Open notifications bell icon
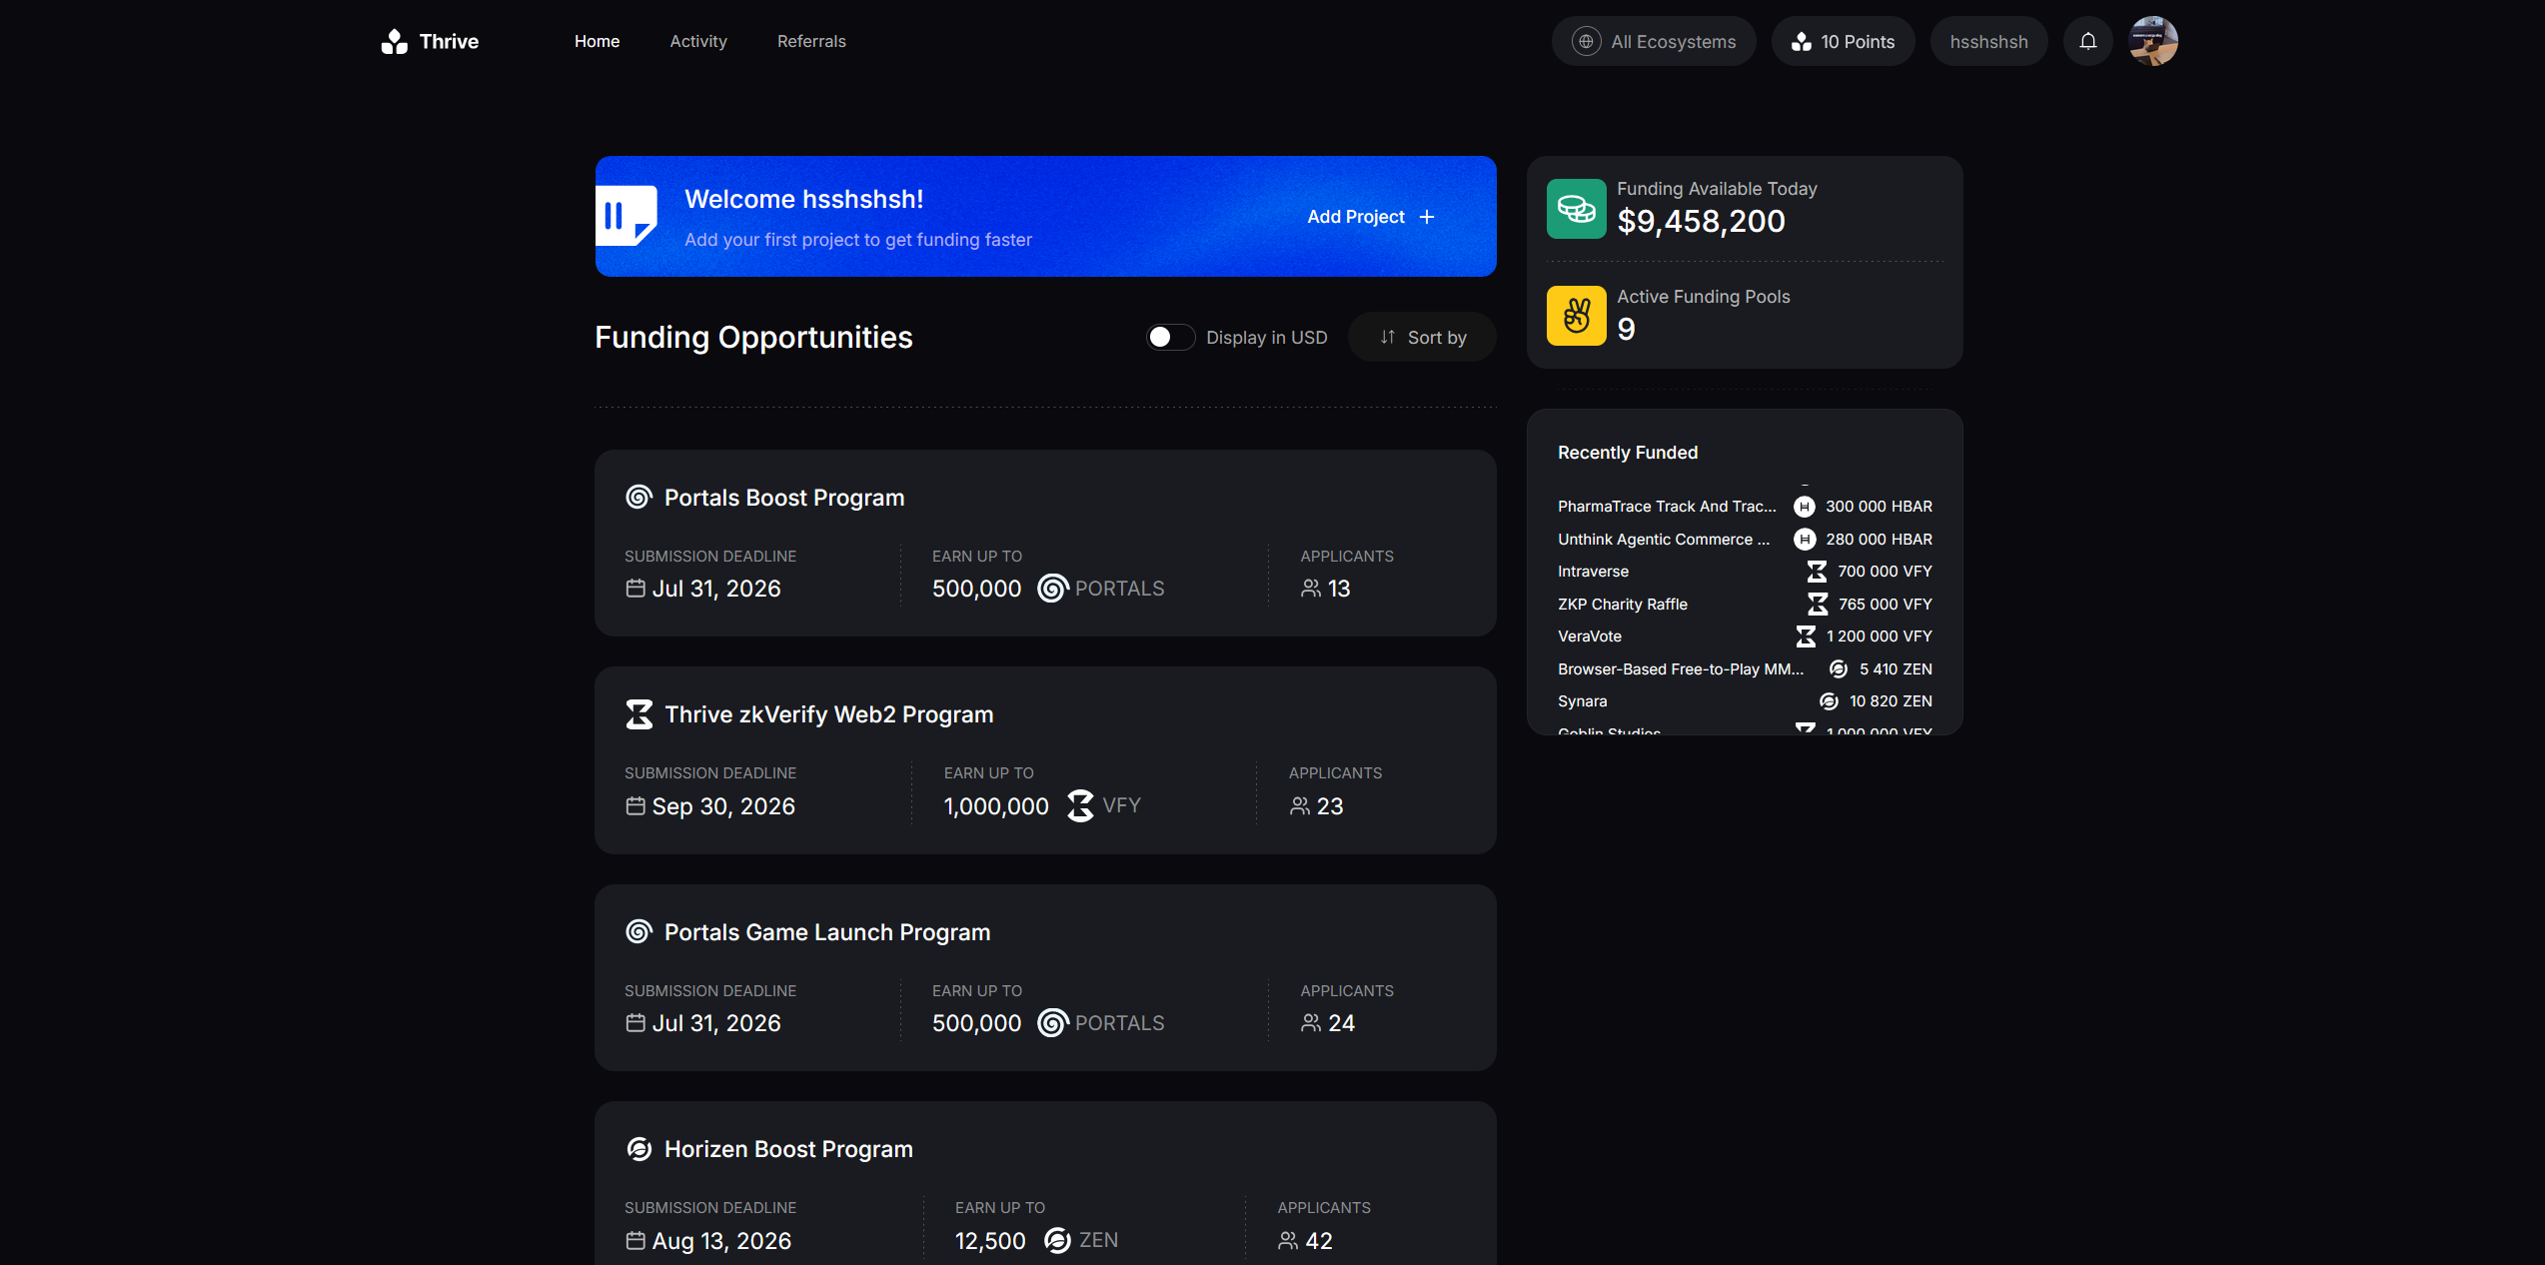The width and height of the screenshot is (2545, 1265). 2087,41
